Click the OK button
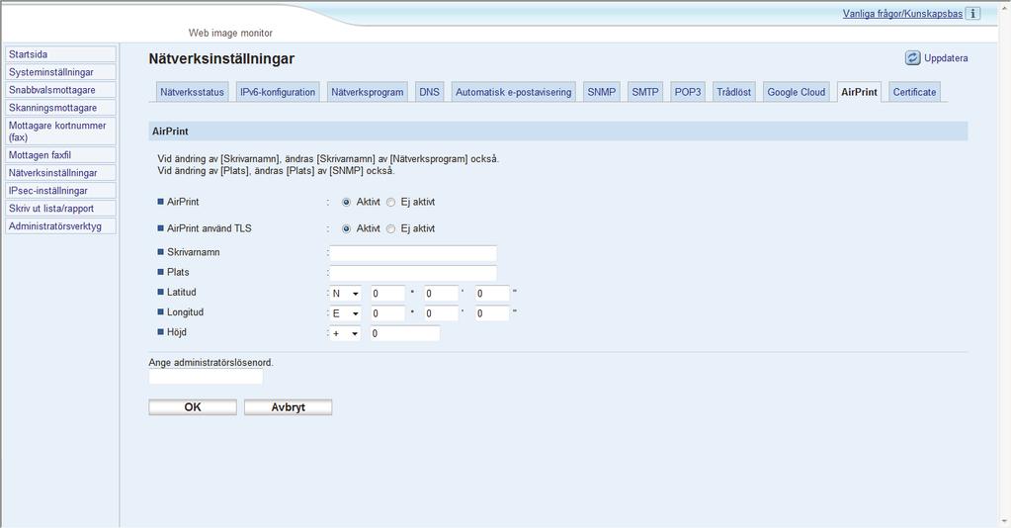1011x528 pixels. (193, 407)
